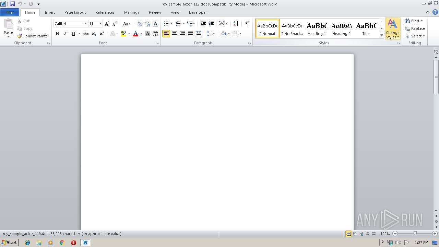Image resolution: width=439 pixels, height=247 pixels.
Task: Click the Sort icon
Action: (x=236, y=24)
